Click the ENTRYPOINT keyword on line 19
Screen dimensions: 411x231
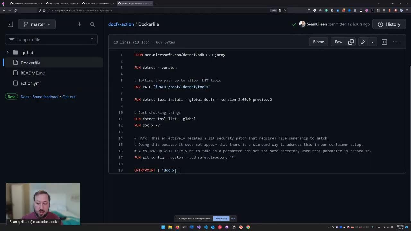tap(145, 170)
